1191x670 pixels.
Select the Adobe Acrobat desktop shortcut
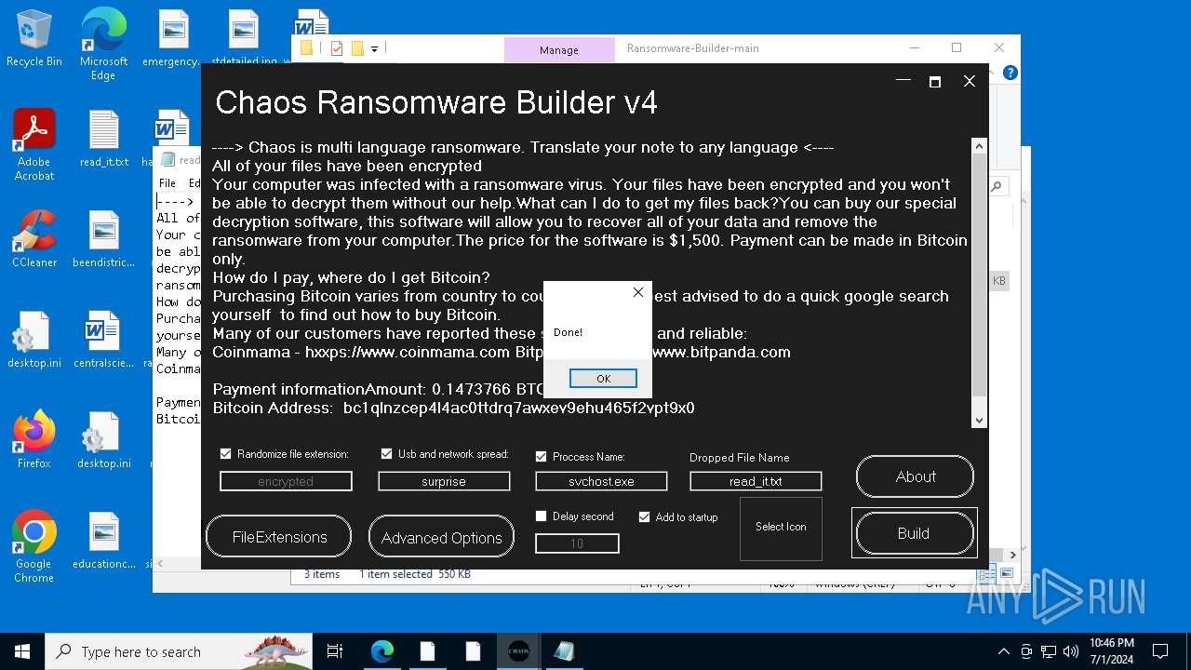point(34,145)
